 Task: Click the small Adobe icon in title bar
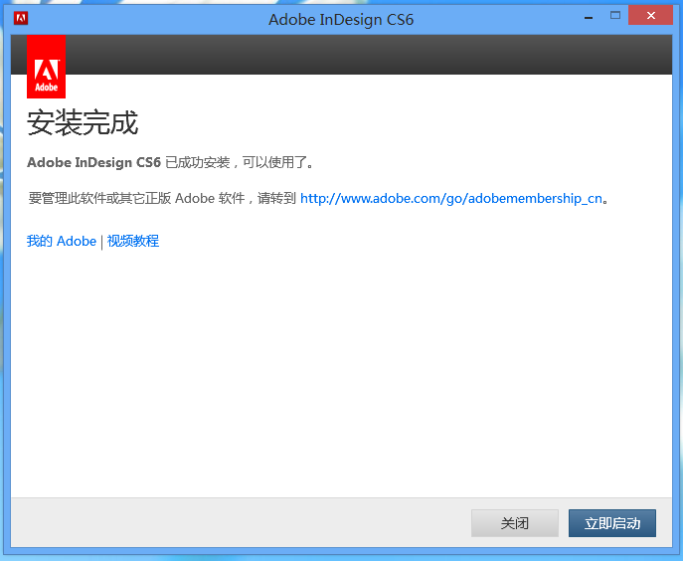click(x=21, y=18)
